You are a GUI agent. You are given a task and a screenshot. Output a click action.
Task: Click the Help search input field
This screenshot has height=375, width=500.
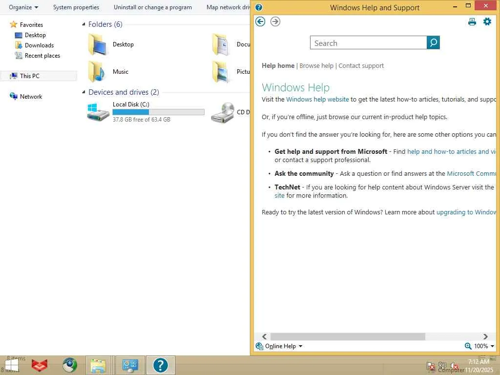point(368,43)
